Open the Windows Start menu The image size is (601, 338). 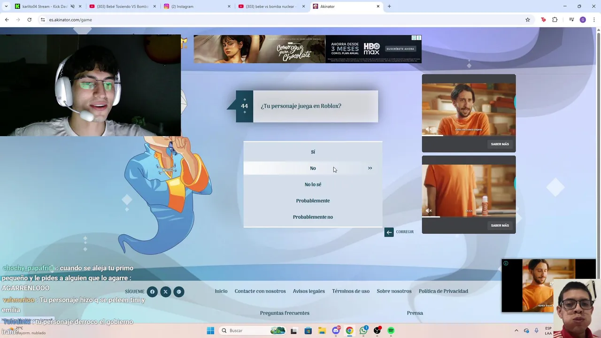coord(210,330)
